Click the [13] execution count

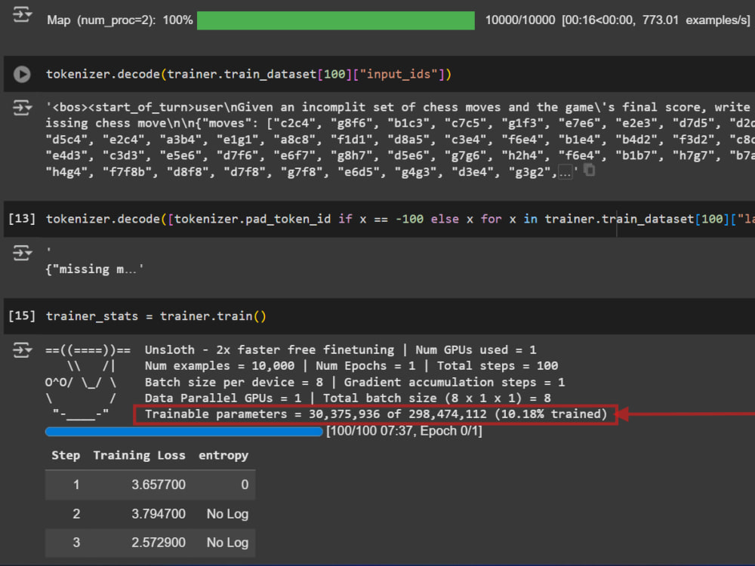[22, 219]
